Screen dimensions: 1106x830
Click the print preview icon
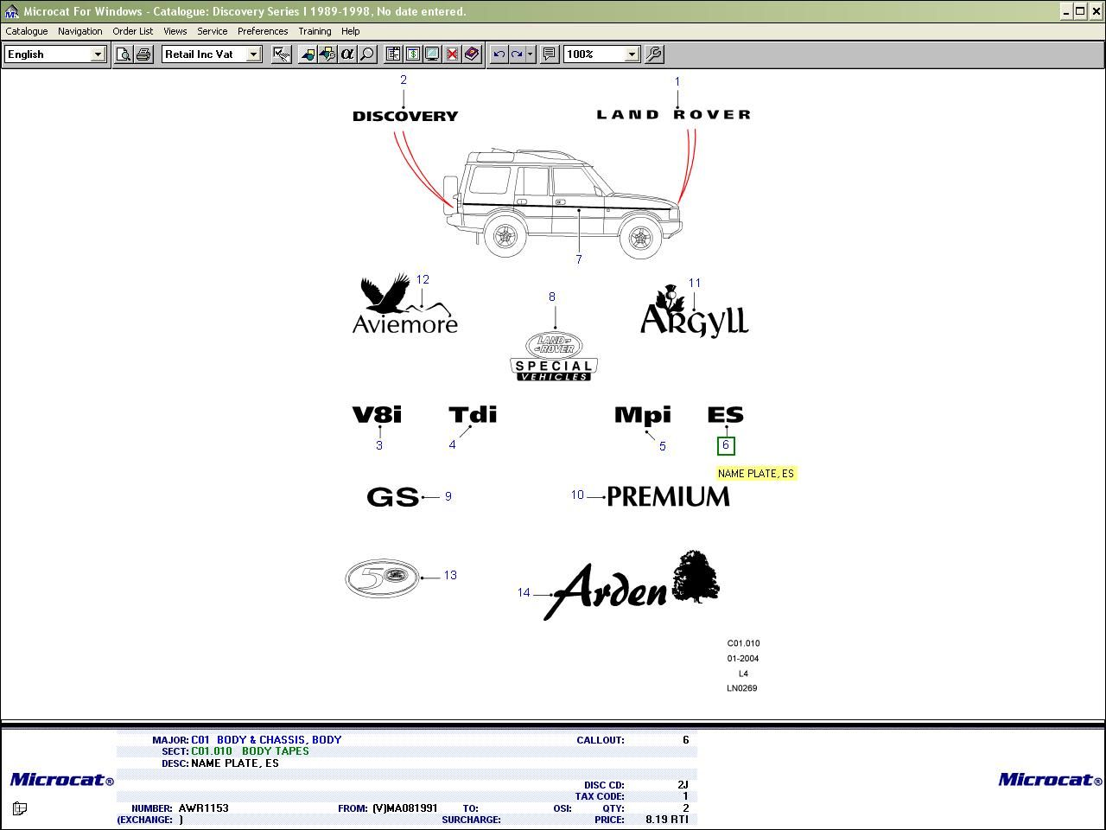[124, 54]
